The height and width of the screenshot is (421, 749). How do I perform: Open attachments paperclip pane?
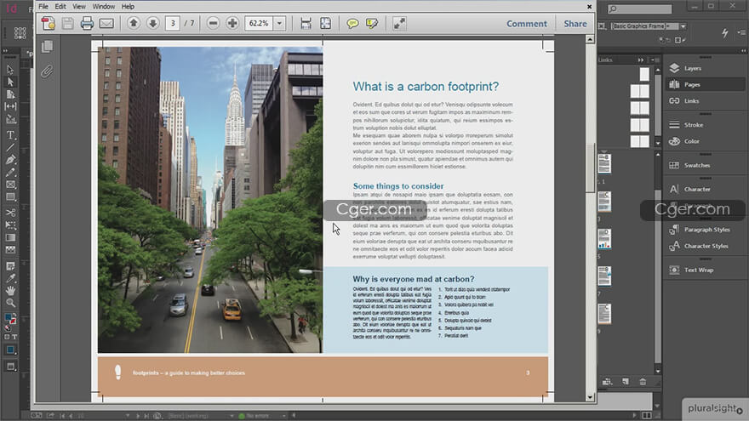coord(46,71)
